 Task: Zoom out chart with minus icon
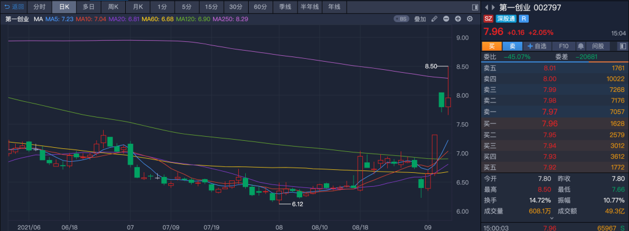point(446,19)
